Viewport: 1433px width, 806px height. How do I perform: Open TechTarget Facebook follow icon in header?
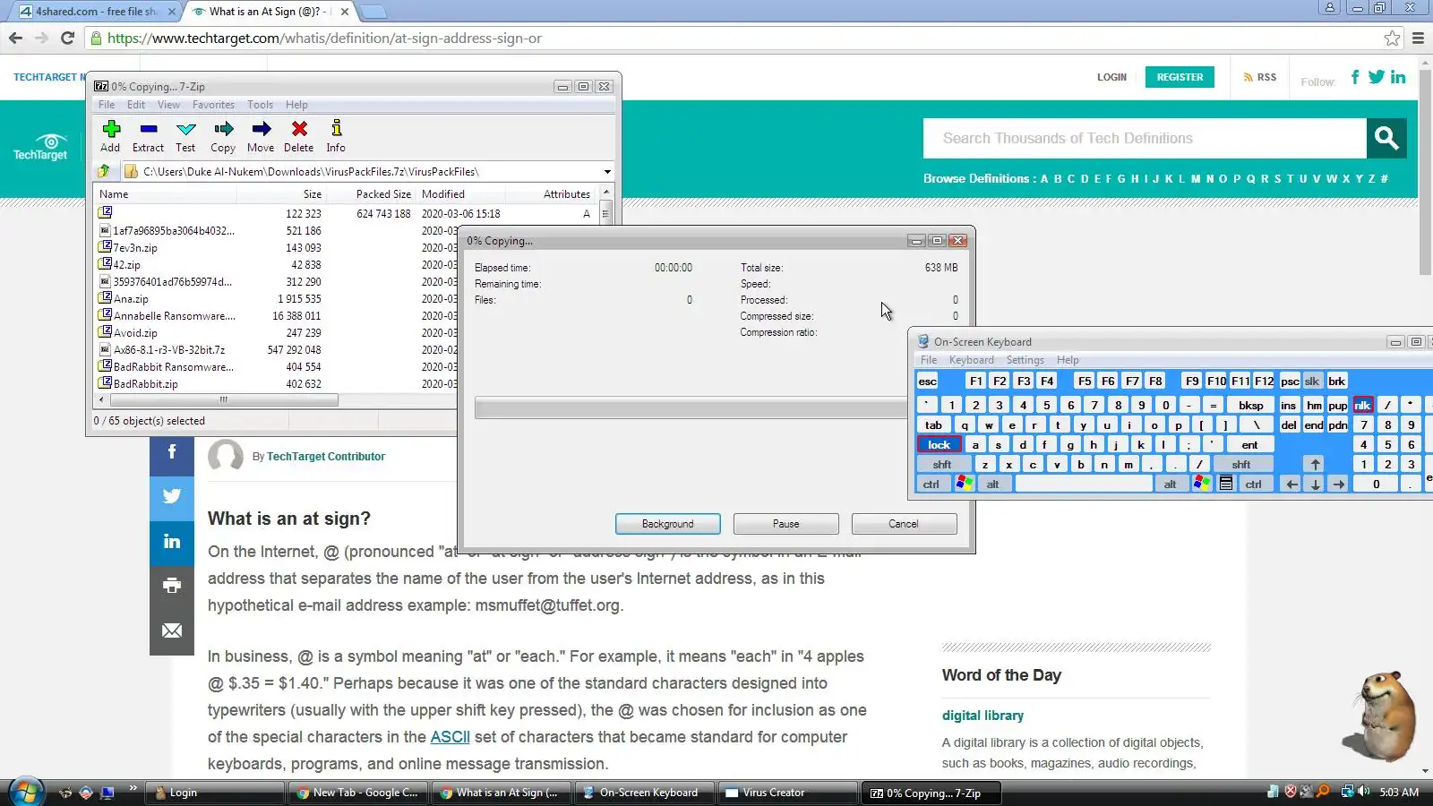click(x=1355, y=77)
